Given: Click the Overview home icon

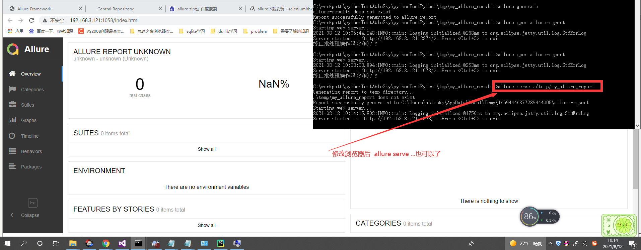Looking at the screenshot, I should pyautogui.click(x=12, y=74).
